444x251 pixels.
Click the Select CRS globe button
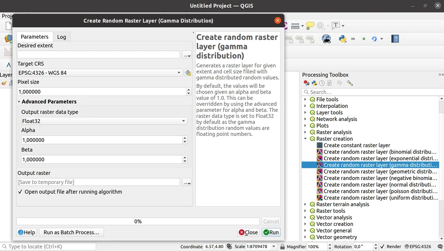coord(188,73)
